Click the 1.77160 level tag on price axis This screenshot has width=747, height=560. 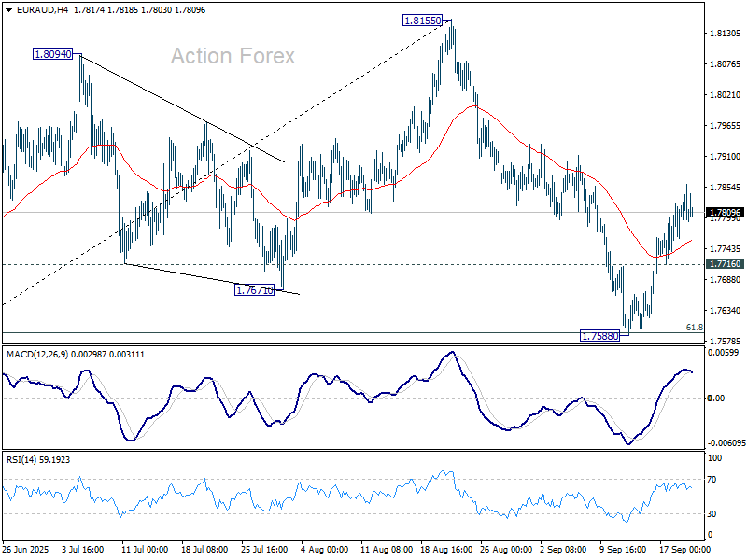click(x=724, y=264)
